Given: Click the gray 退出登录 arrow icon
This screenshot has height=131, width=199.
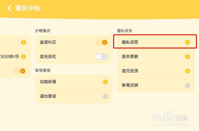Looking at the screenshot, I should [x=105, y=96].
